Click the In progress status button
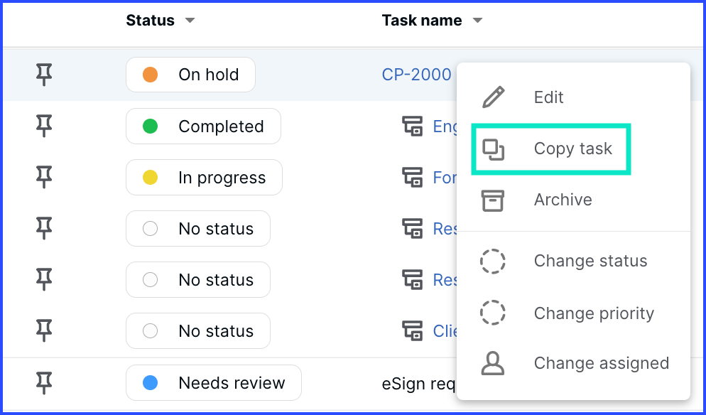706x415 pixels. coord(204,177)
